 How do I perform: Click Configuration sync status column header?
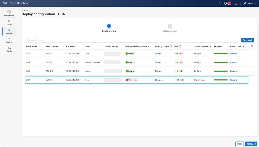tap(137, 46)
